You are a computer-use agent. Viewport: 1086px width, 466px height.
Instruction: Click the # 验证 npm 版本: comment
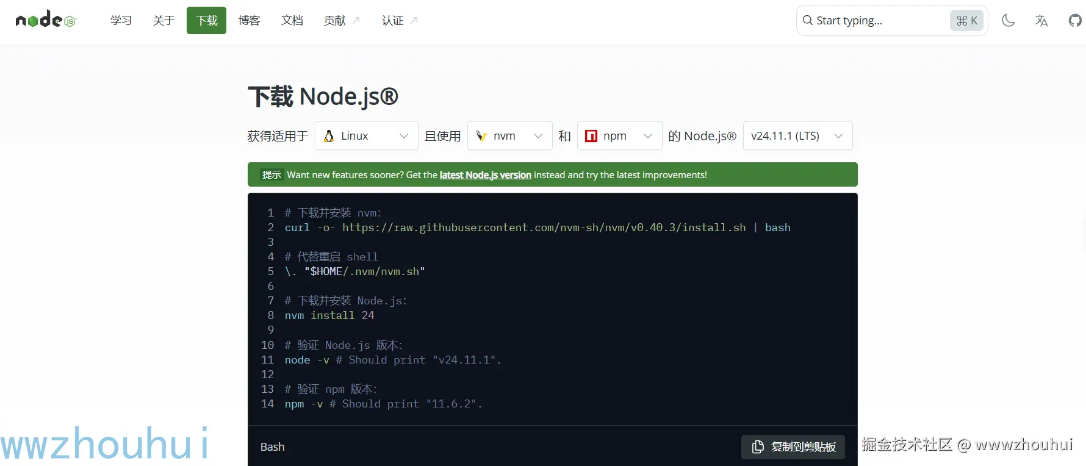[x=331, y=389]
